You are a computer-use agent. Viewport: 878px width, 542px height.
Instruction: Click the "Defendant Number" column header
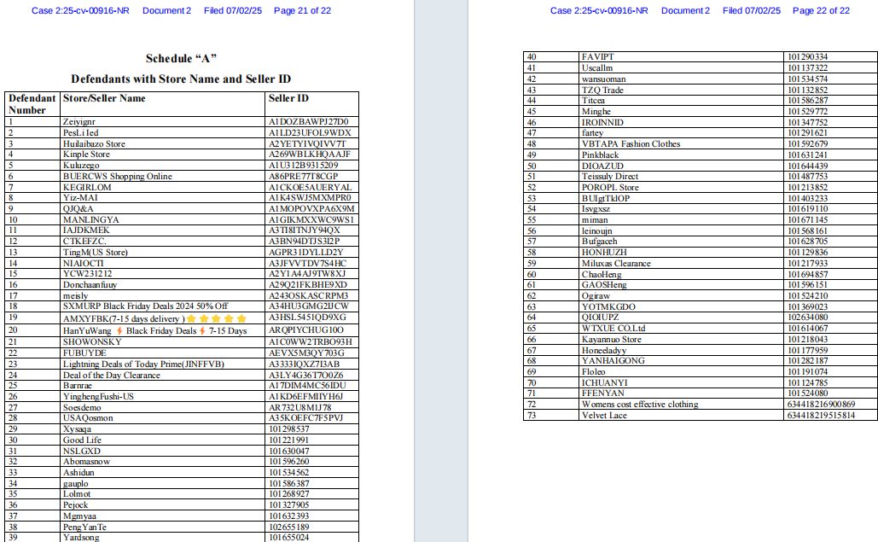point(32,104)
